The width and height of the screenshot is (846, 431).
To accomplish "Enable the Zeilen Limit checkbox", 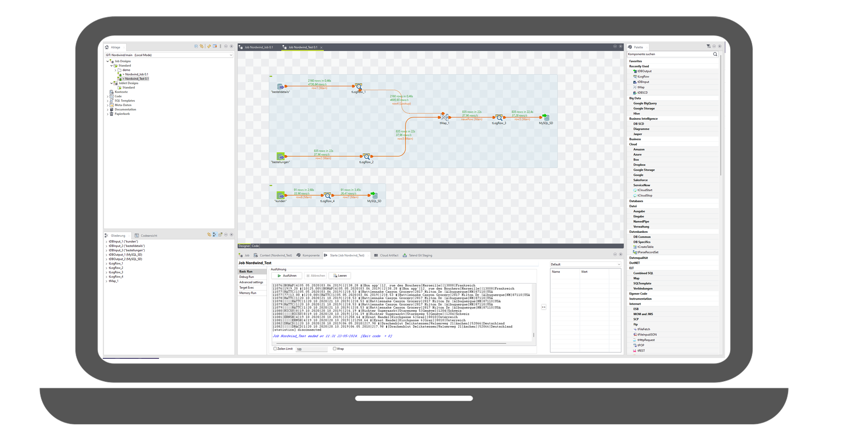I will [x=275, y=349].
